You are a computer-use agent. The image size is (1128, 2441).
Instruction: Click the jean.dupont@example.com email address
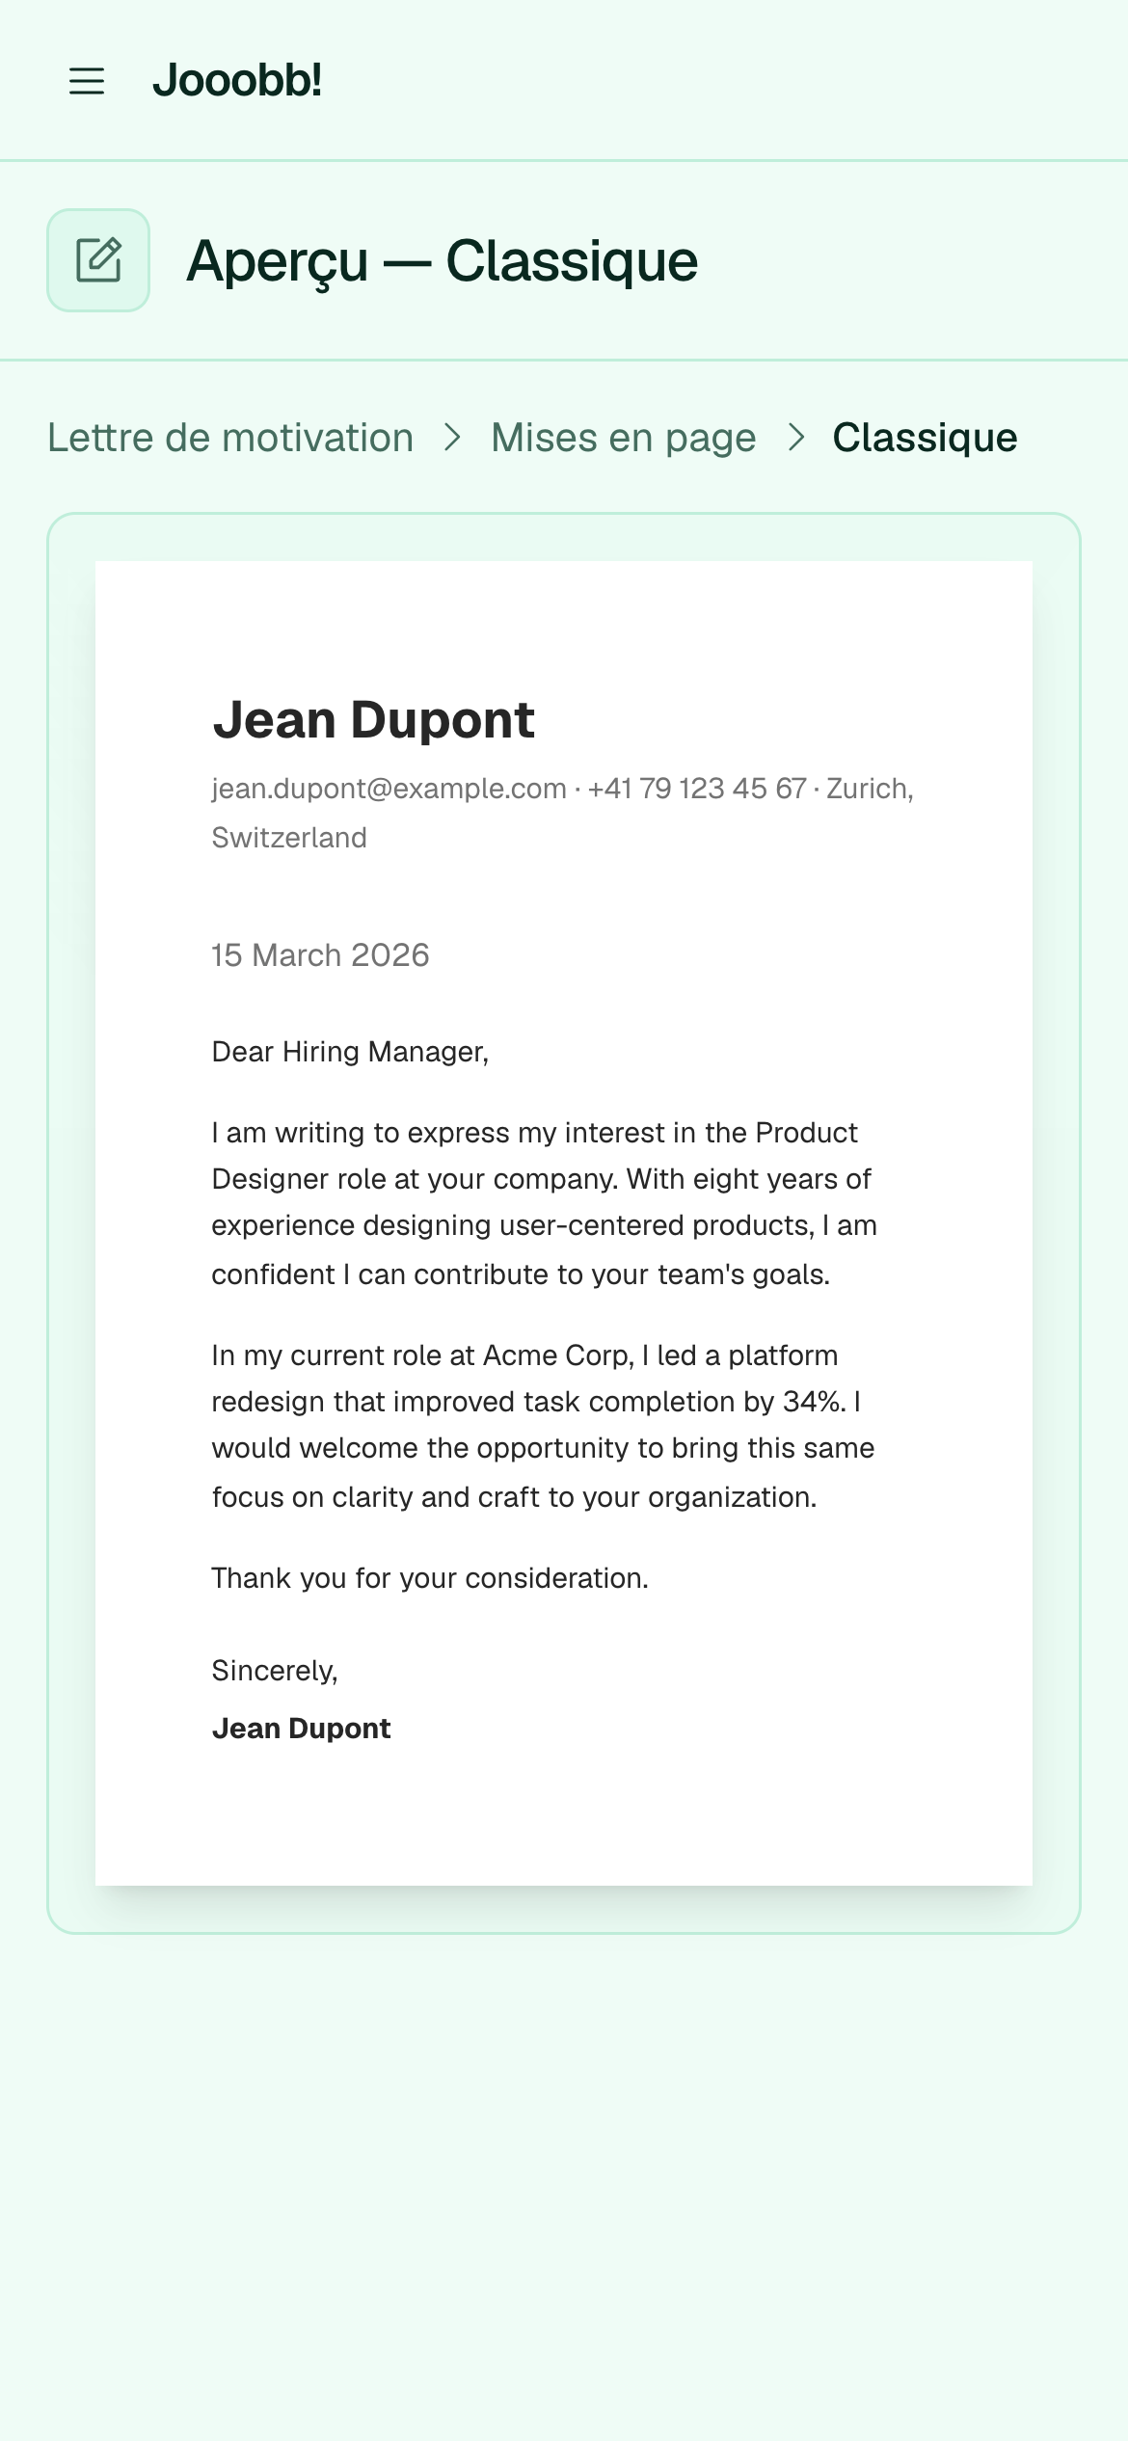(389, 789)
